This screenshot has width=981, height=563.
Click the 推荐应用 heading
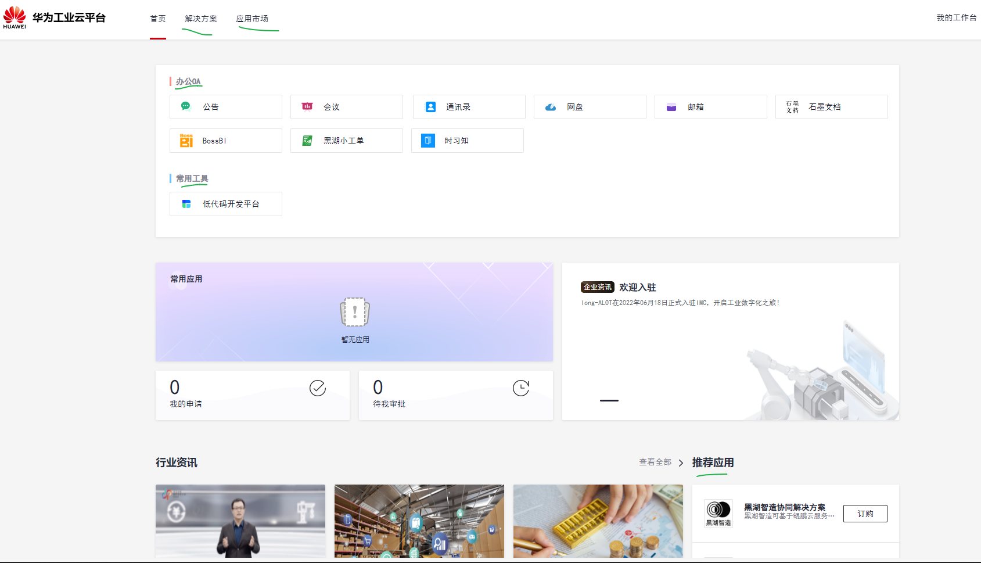[713, 462]
